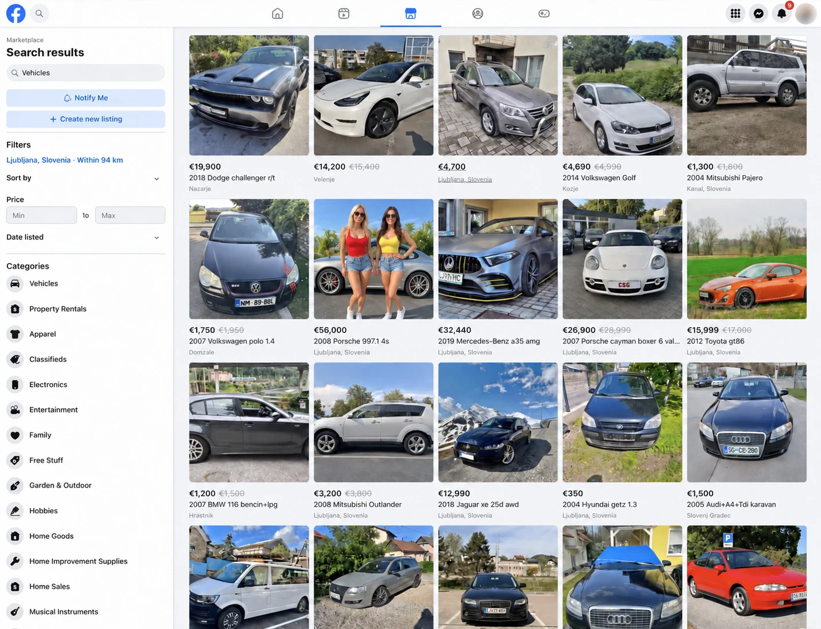The height and width of the screenshot is (629, 821).
Task: Open the 2014 Volkswagen Golf photo
Action: (622, 95)
